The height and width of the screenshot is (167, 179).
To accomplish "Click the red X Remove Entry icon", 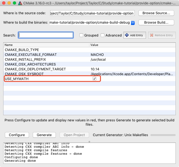I will 152,35.
